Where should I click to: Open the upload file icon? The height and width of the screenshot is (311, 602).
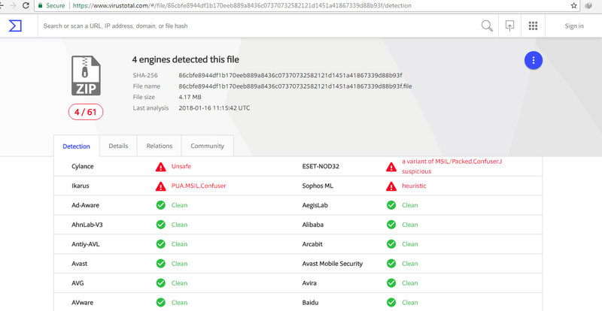click(x=509, y=26)
